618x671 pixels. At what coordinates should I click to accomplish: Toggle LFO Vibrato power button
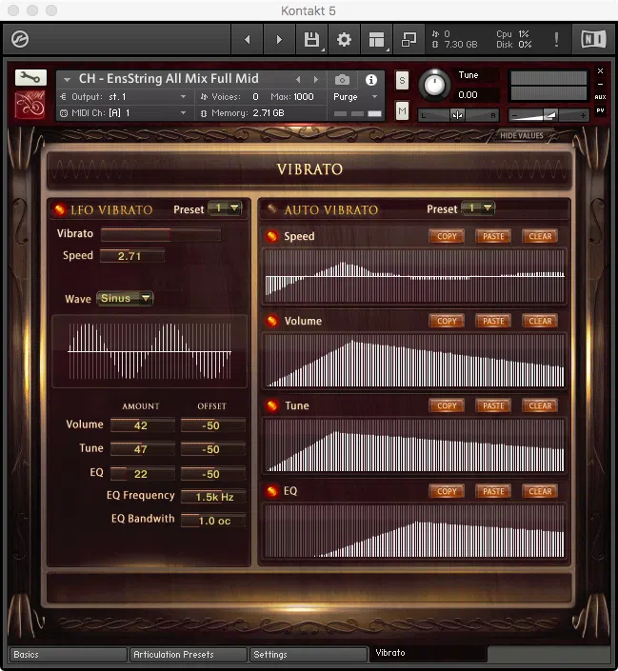[60, 209]
